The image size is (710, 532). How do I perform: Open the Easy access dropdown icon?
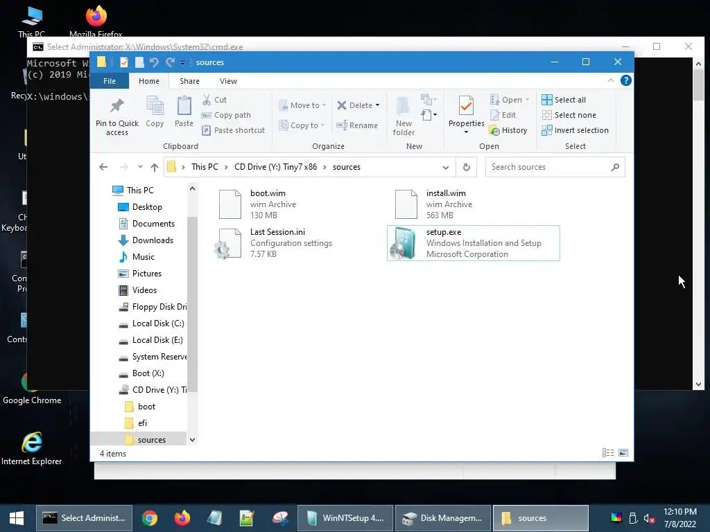coord(428,115)
